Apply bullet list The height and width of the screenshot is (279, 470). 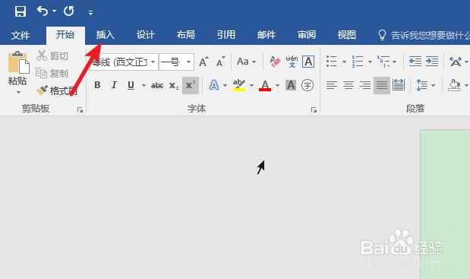click(332, 62)
